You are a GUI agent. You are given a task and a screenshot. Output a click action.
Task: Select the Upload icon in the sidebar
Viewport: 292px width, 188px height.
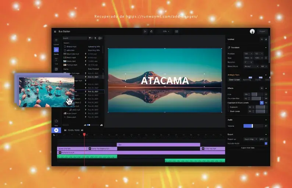(x=56, y=41)
